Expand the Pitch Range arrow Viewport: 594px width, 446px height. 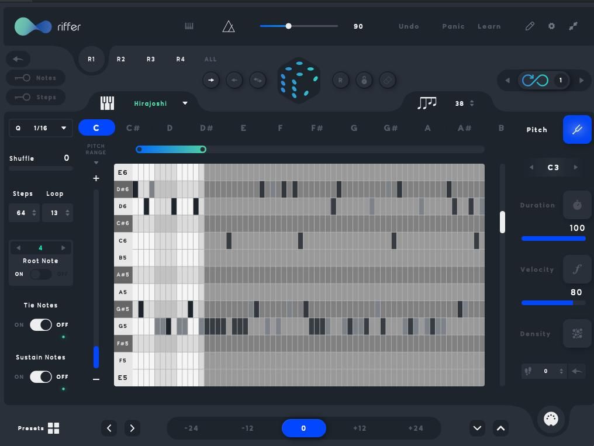point(96,163)
